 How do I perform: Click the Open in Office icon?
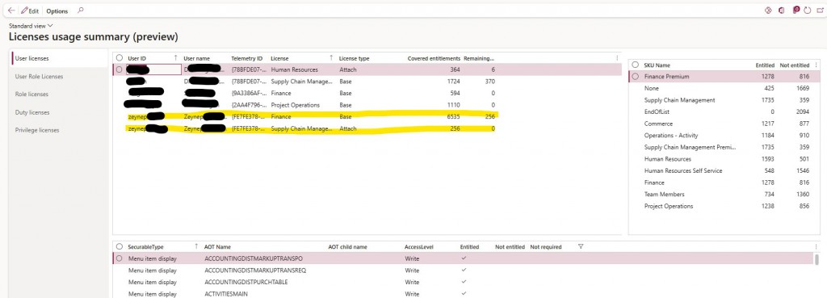pyautogui.click(x=781, y=10)
